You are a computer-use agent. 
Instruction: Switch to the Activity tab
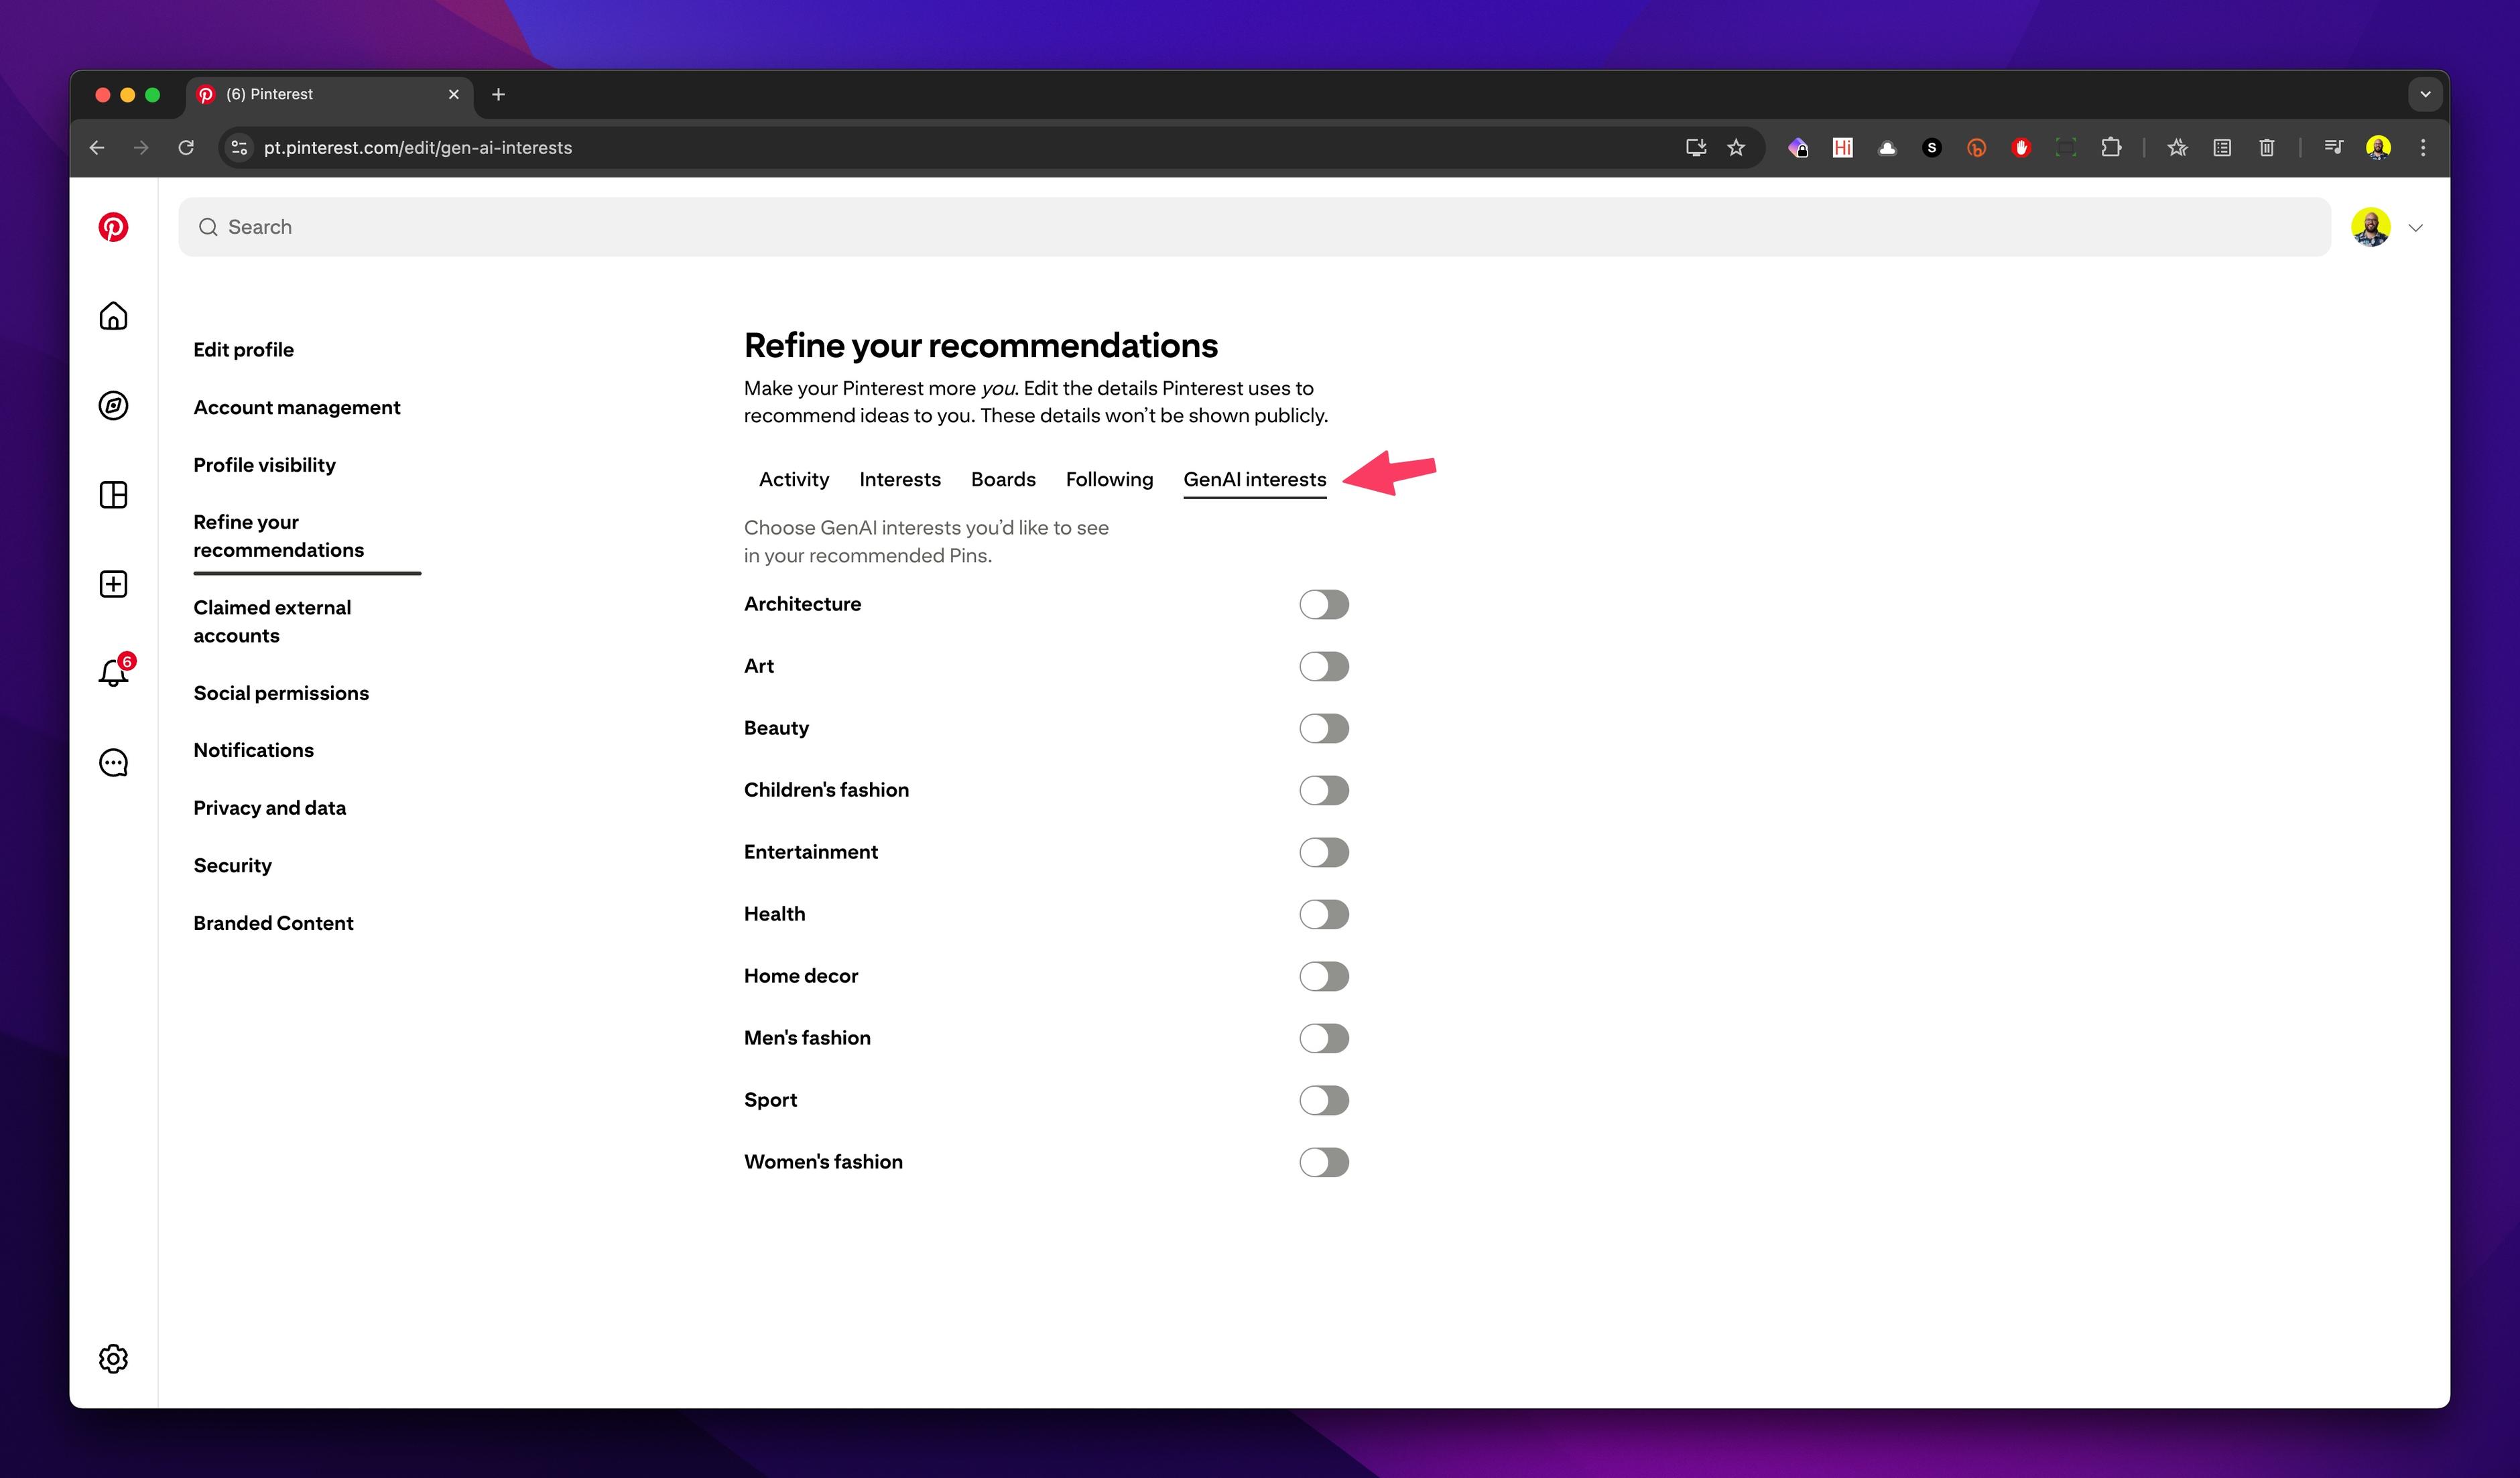793,479
